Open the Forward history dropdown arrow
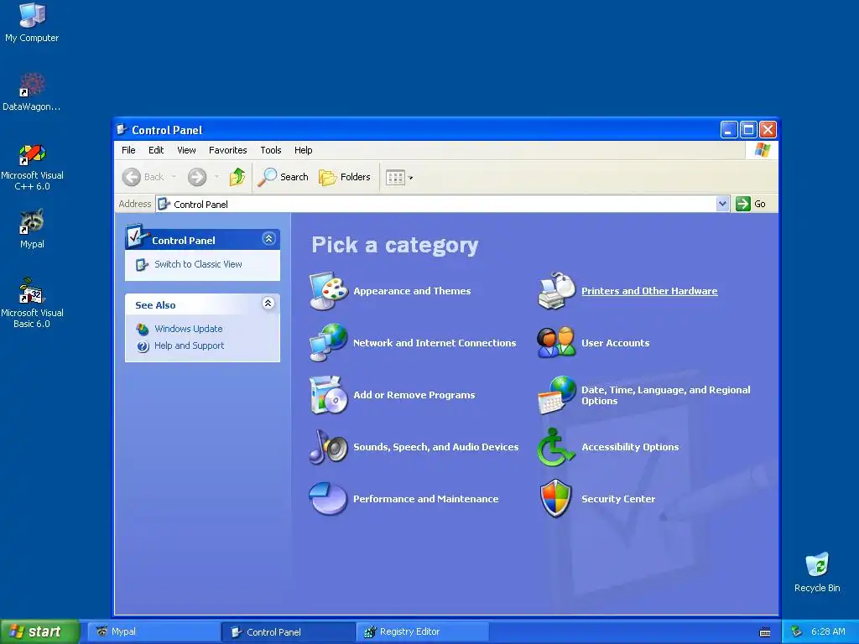 point(216,177)
